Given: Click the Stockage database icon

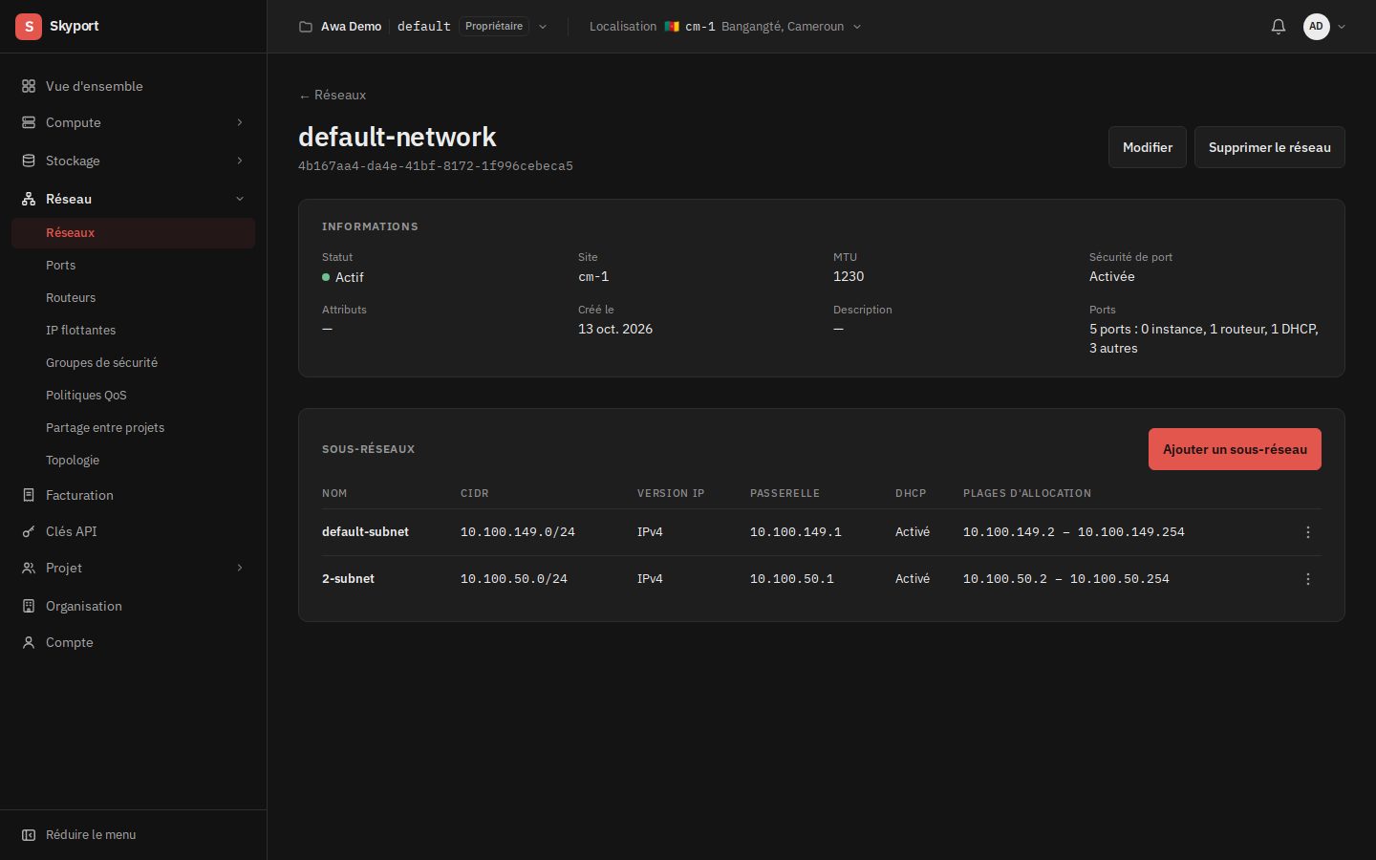Looking at the screenshot, I should tap(29, 161).
